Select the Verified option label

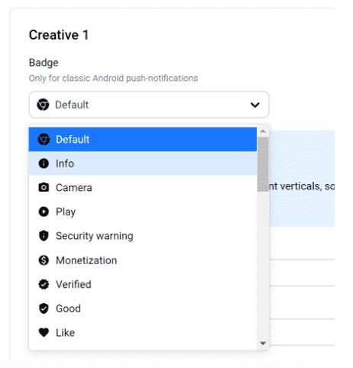pos(73,284)
